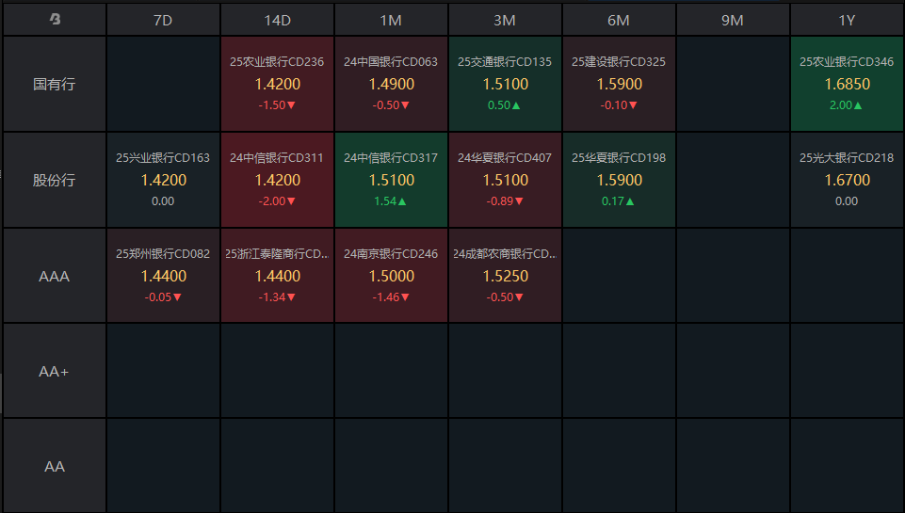The width and height of the screenshot is (905, 513).
Task: Click the 25郑州银行CD082 quote cell
Action: 163,276
